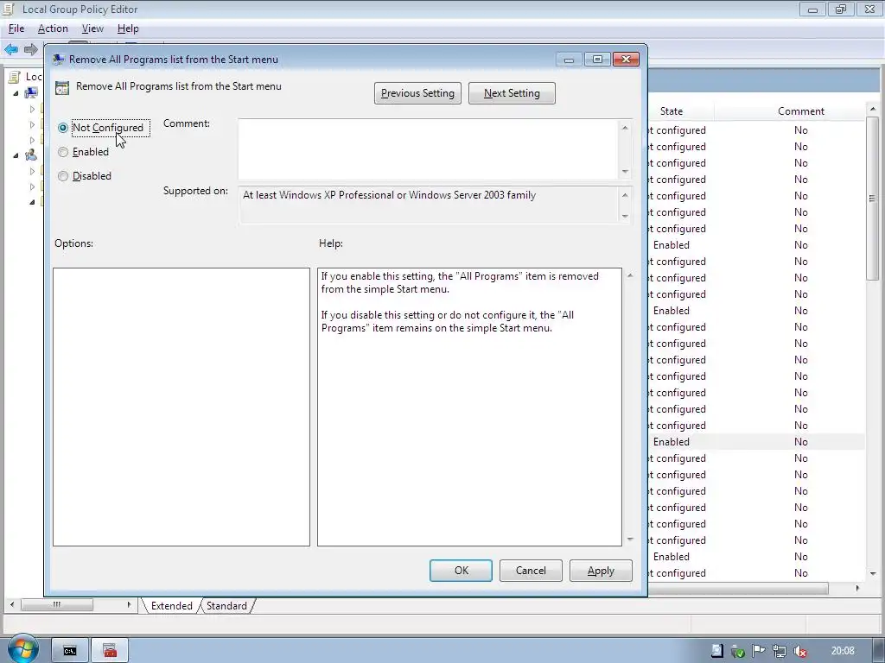Expand first folder under Computer Configuration
This screenshot has height=663, width=885.
pyautogui.click(x=32, y=109)
